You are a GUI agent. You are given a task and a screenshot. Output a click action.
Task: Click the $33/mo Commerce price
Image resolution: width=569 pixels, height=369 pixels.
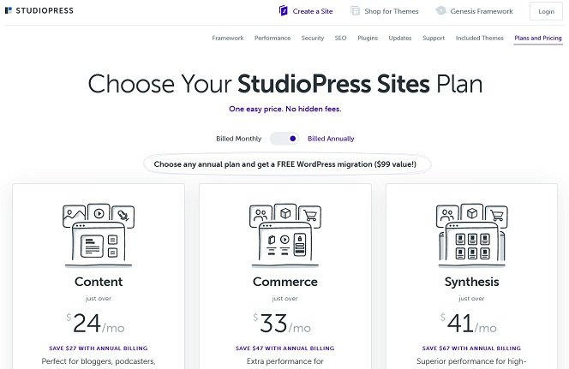[282, 324]
